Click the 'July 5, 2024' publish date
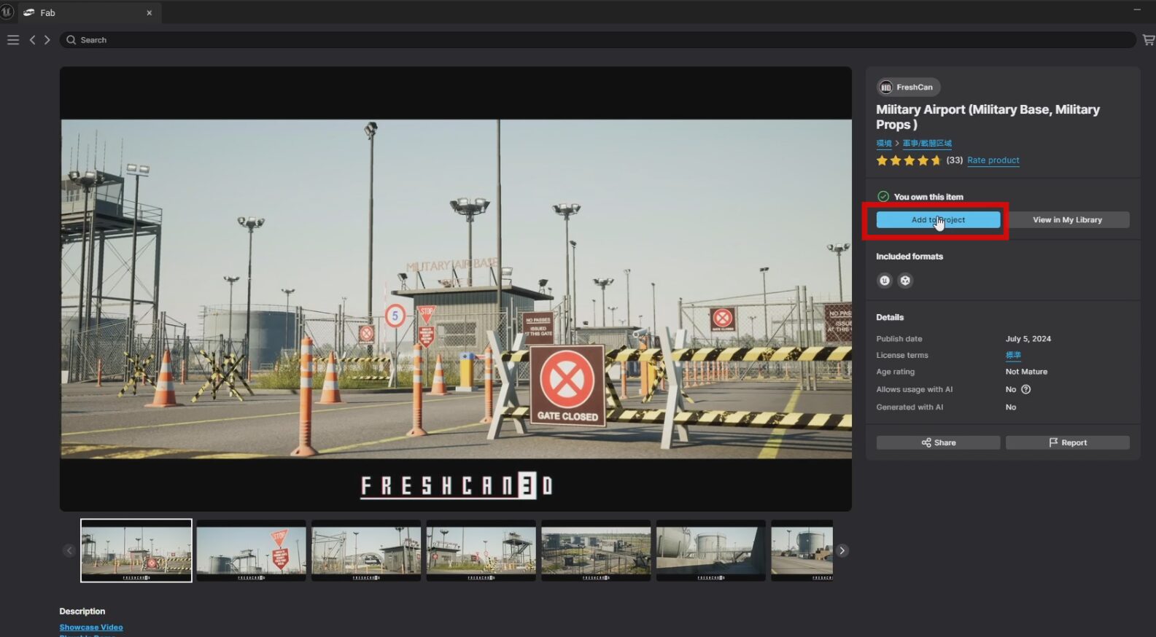1156x637 pixels. pos(1028,339)
